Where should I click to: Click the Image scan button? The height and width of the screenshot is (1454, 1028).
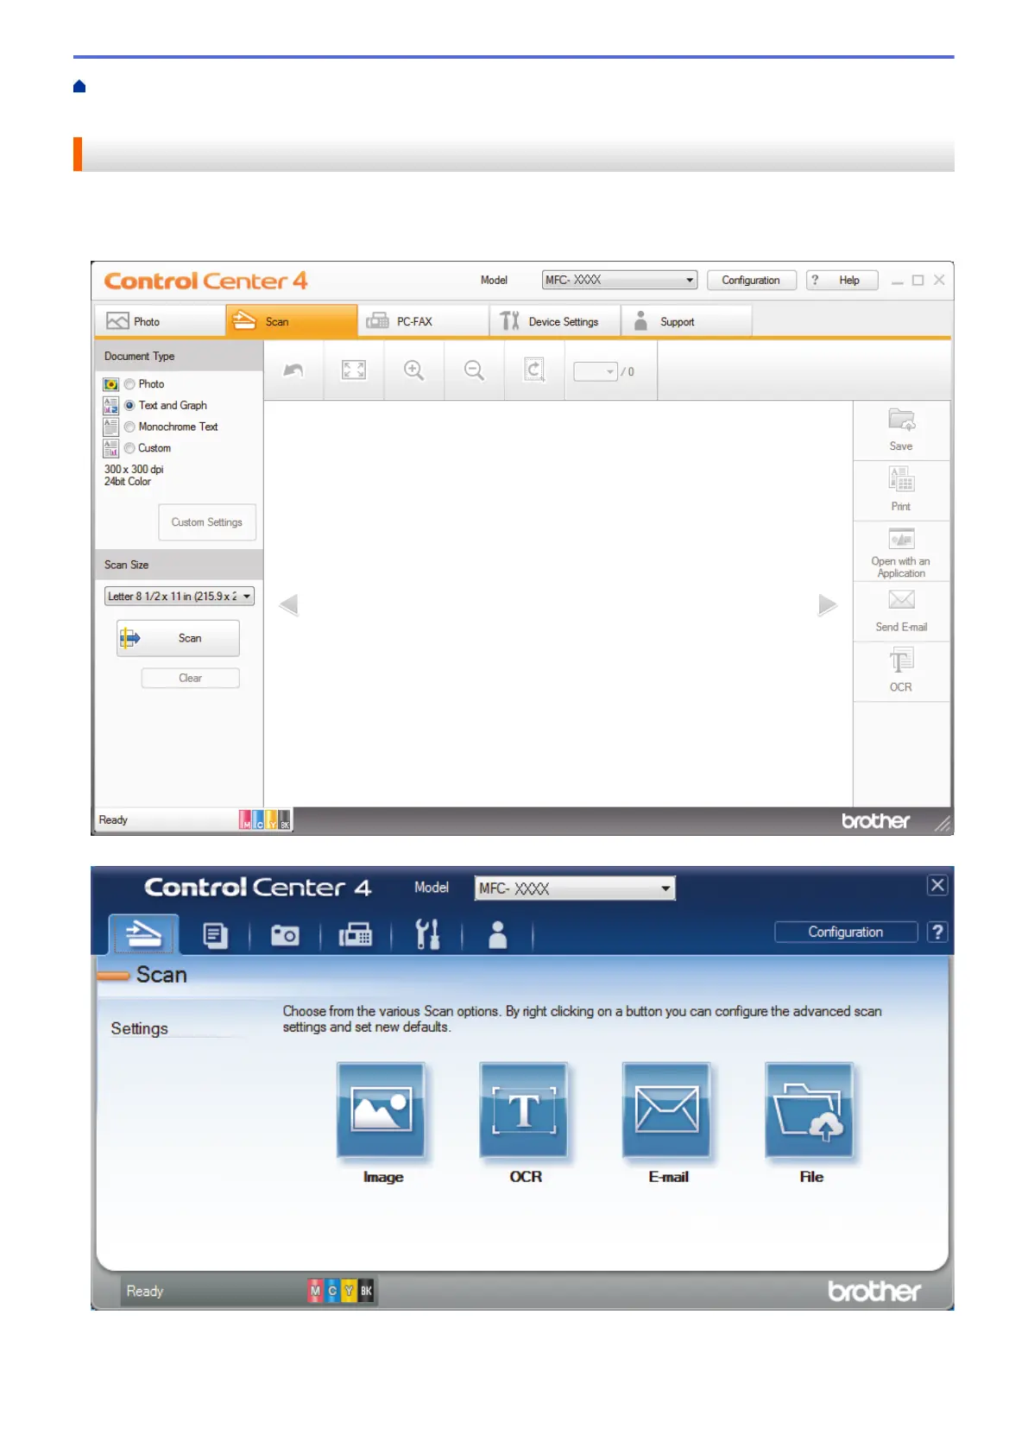coord(382,1110)
